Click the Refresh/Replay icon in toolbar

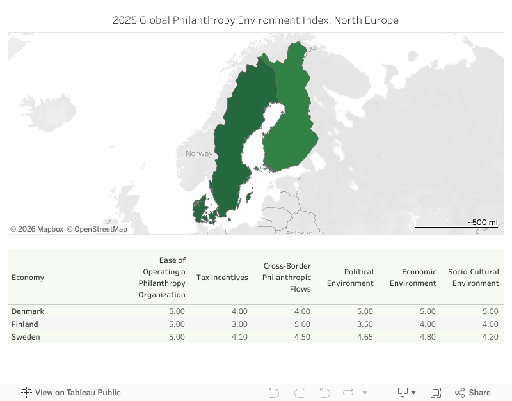click(x=348, y=393)
